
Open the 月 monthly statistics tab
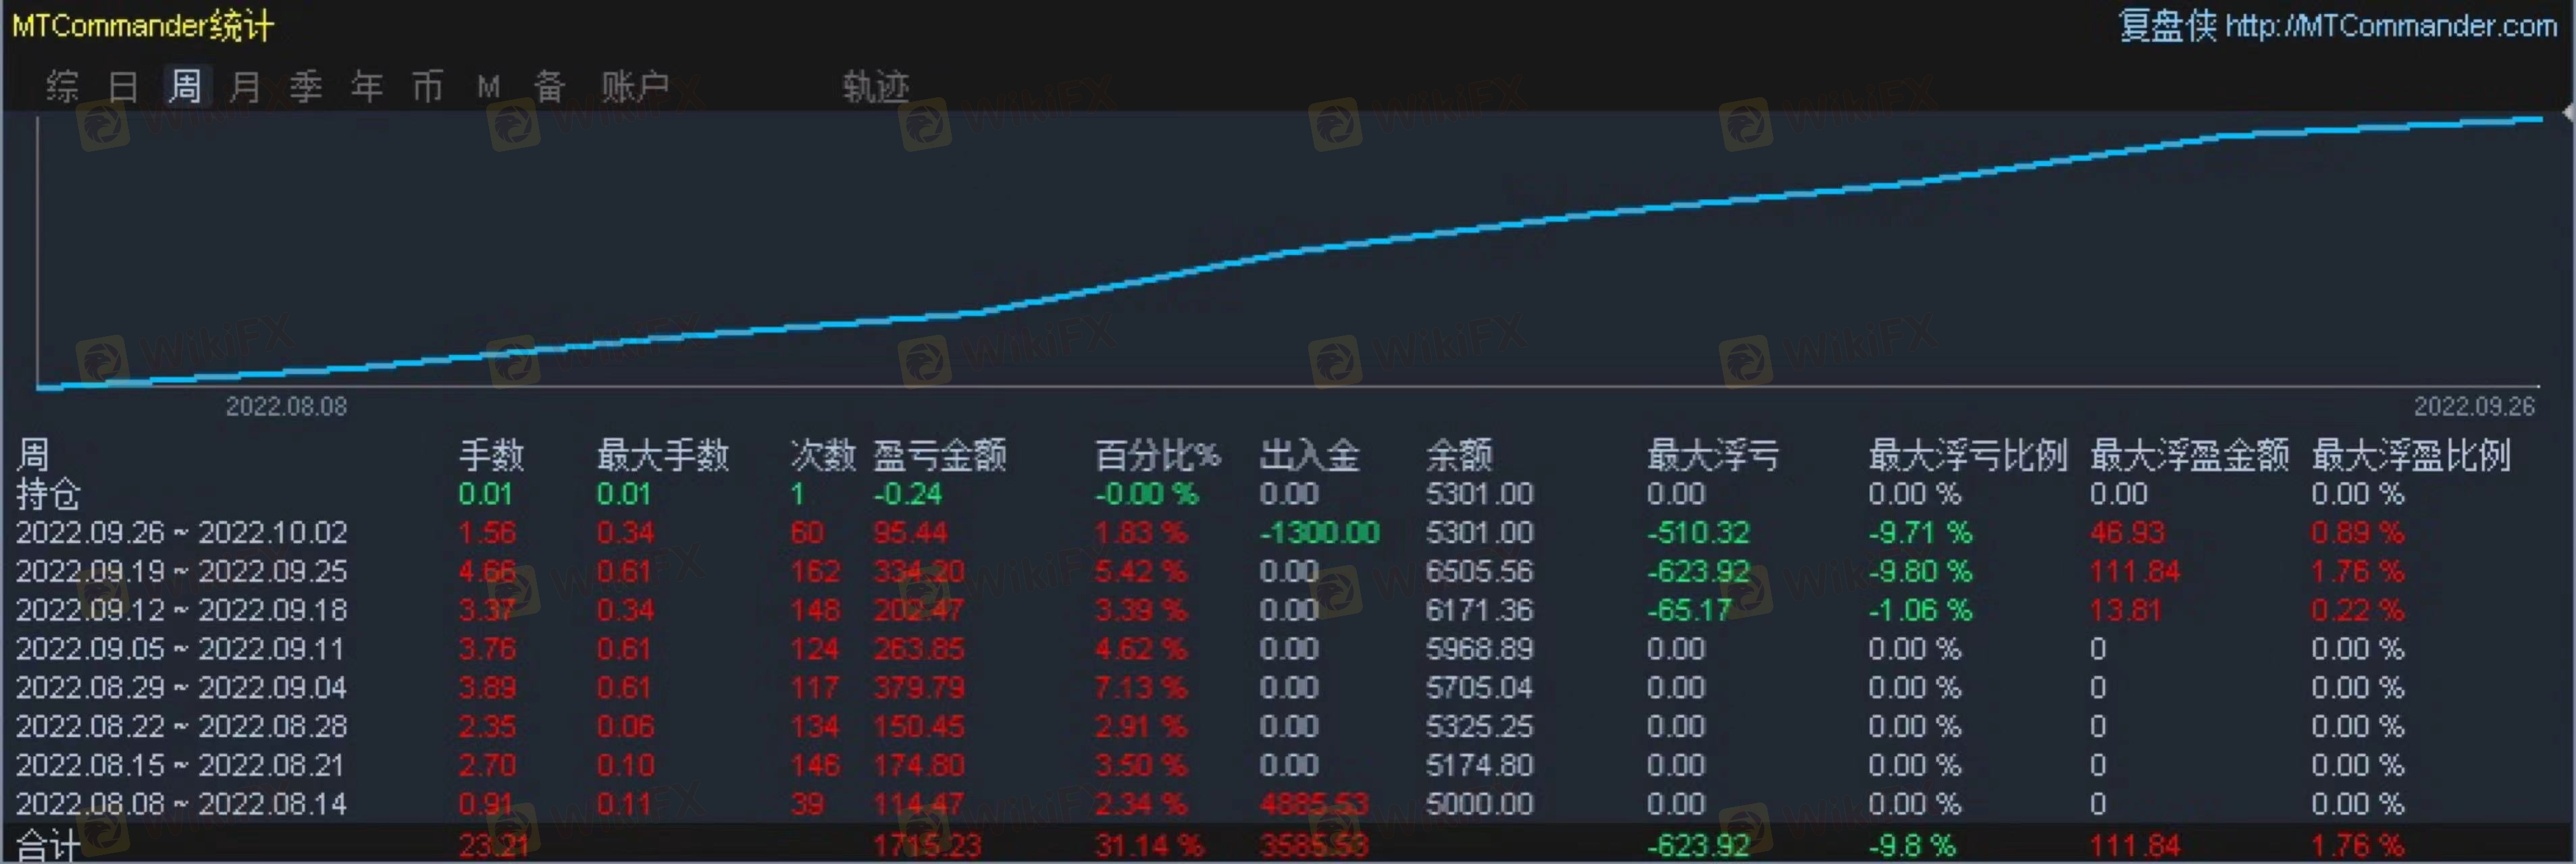point(245,87)
